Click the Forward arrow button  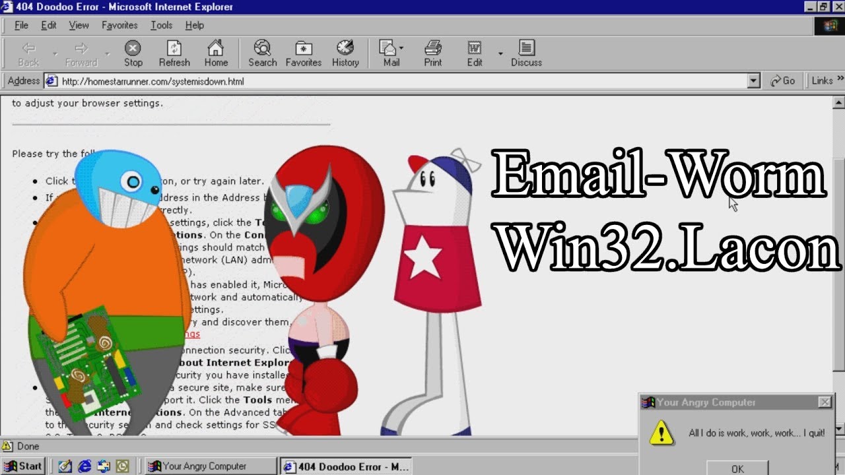[x=81, y=53]
